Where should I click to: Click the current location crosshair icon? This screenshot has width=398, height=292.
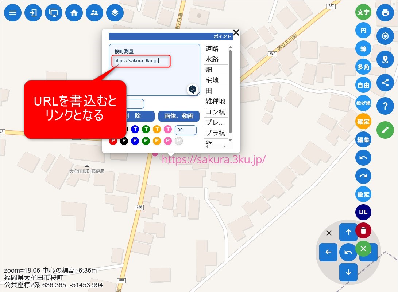(x=385, y=36)
